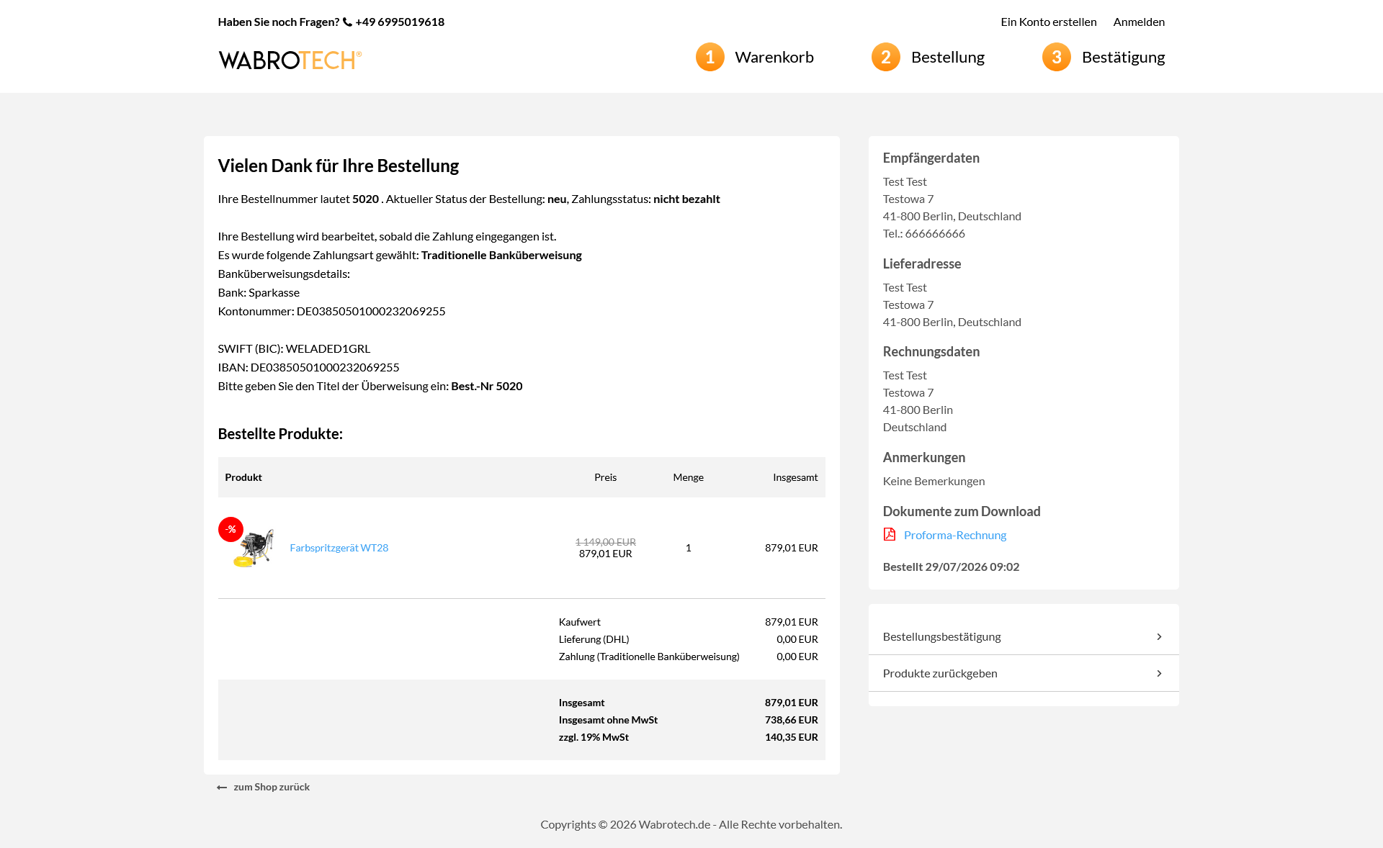Click the struck-through price 1 149,00 EUR
The width and height of the screenshot is (1383, 848).
(605, 542)
